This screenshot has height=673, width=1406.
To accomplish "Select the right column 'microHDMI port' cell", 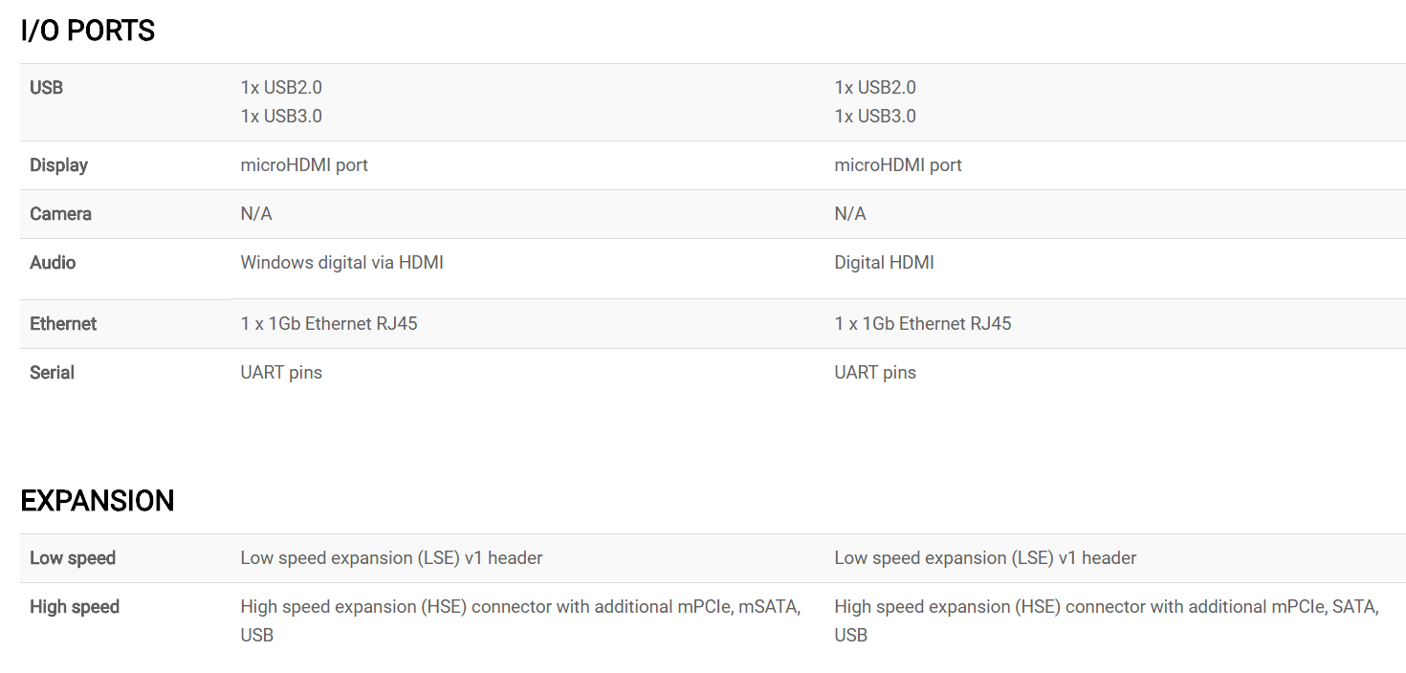I will pyautogui.click(x=898, y=165).
